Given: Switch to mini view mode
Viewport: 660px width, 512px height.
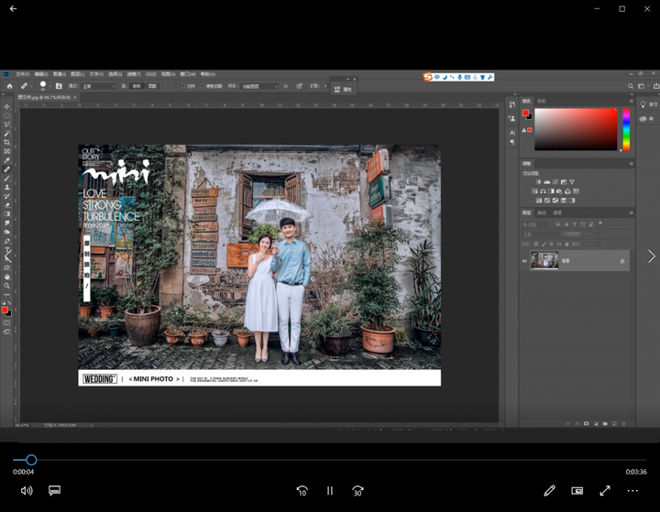Looking at the screenshot, I should click(577, 491).
